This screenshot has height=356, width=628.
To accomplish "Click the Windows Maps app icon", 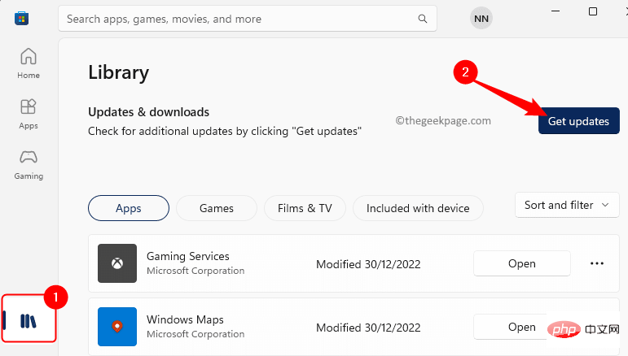I will click(x=117, y=327).
